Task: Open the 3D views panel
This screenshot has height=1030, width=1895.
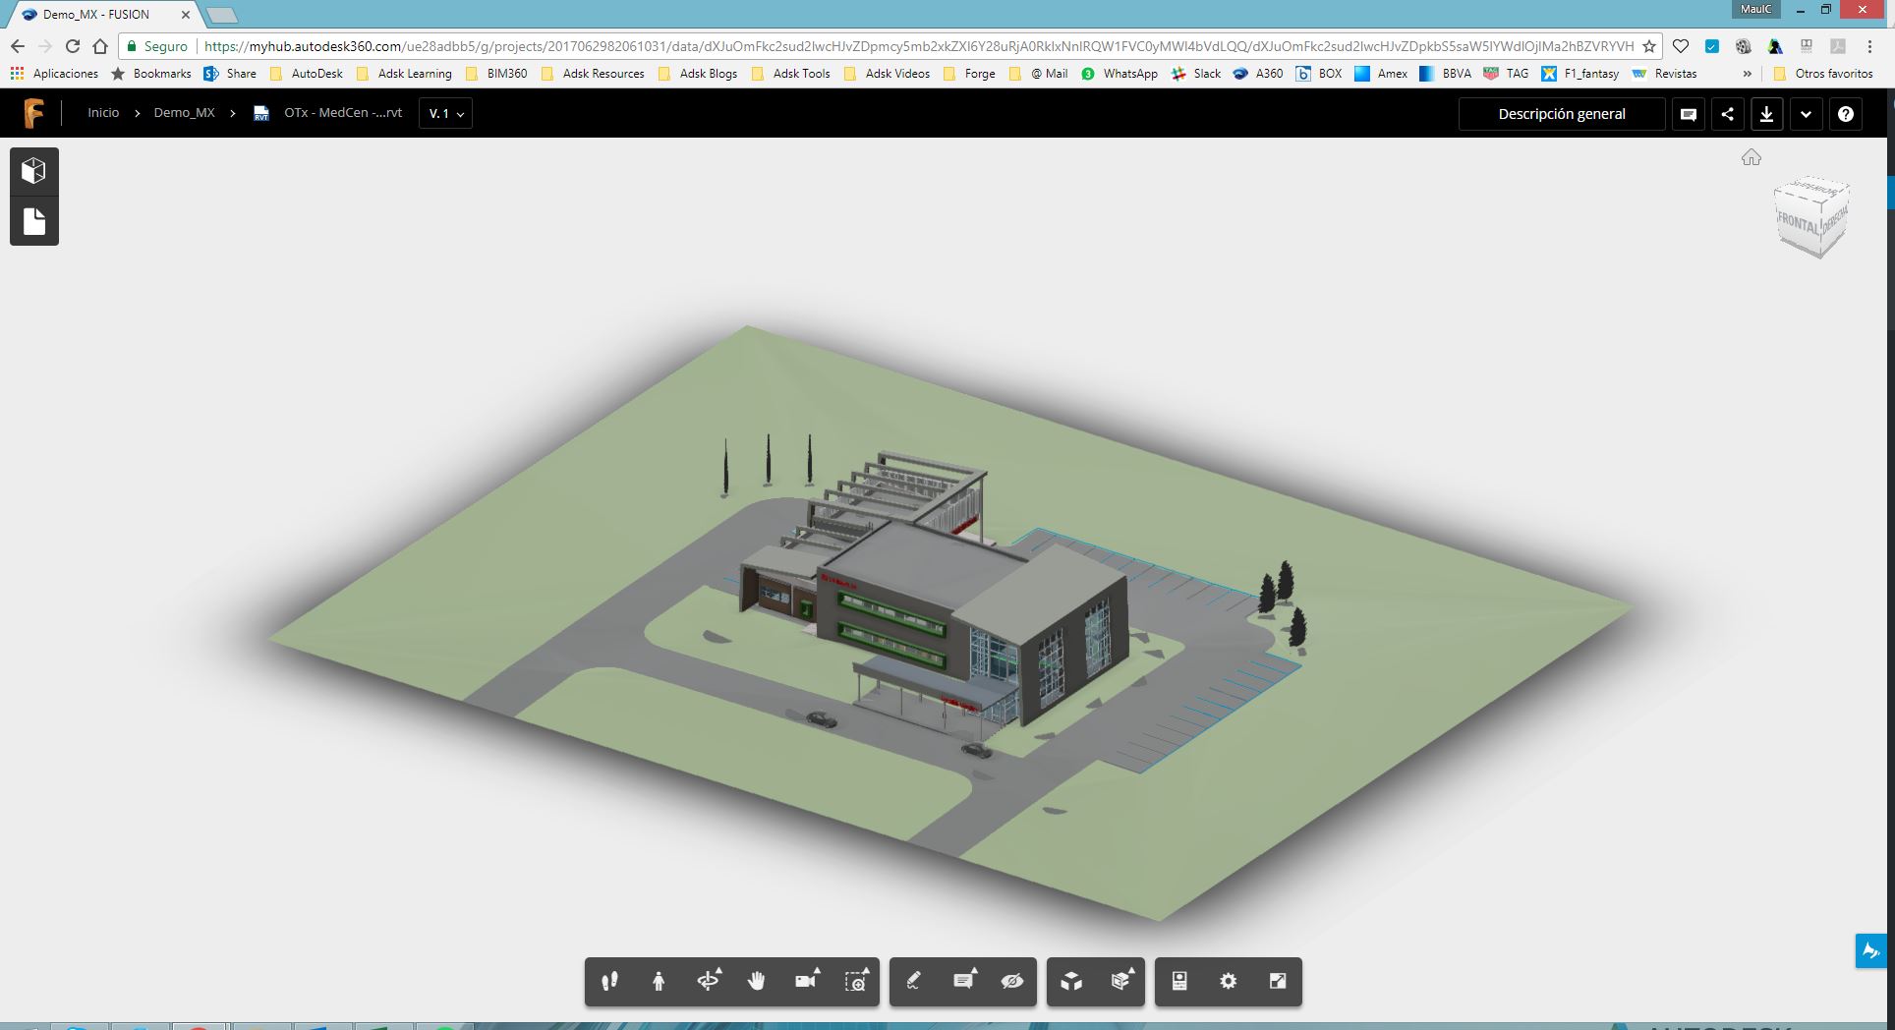Action: pyautogui.click(x=34, y=171)
